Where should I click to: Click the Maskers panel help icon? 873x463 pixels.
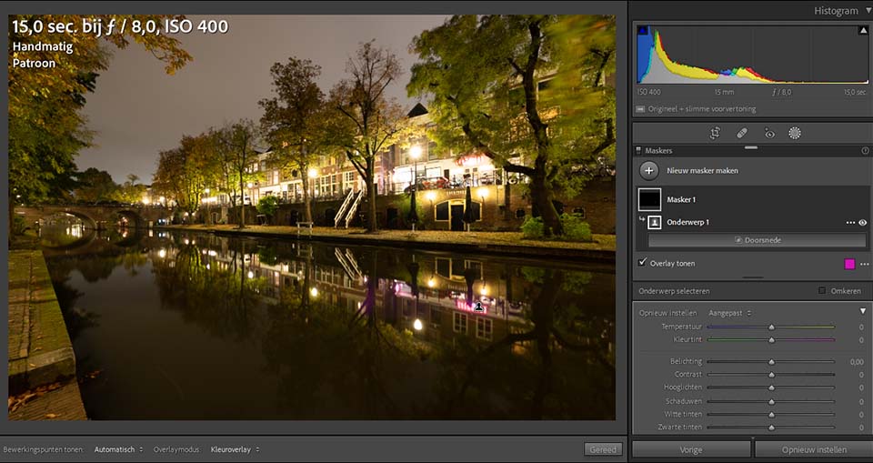[865, 150]
